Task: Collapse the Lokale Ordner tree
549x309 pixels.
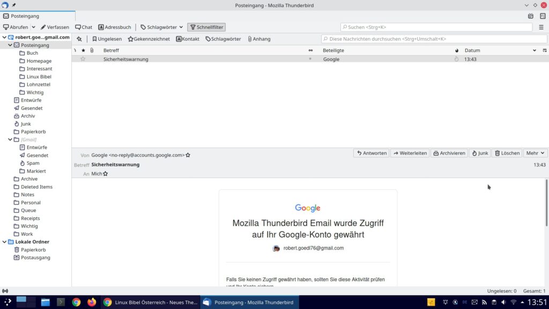Action: 4,242
